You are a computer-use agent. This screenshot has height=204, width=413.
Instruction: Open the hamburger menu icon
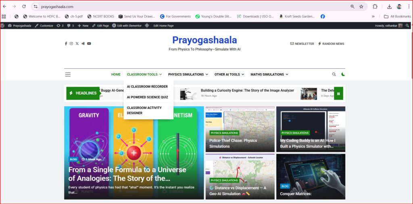coord(68,74)
